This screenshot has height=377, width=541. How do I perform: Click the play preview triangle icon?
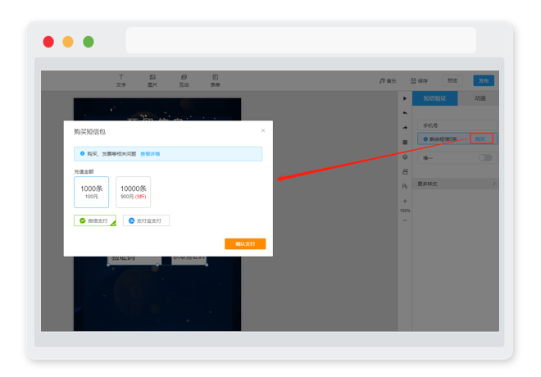pyautogui.click(x=405, y=98)
